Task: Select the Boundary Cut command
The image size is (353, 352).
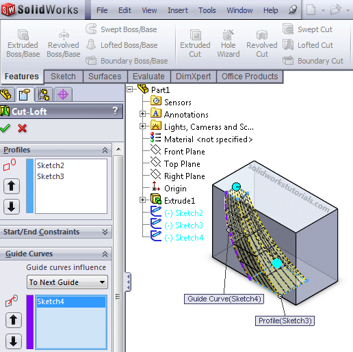Action: pos(313,61)
